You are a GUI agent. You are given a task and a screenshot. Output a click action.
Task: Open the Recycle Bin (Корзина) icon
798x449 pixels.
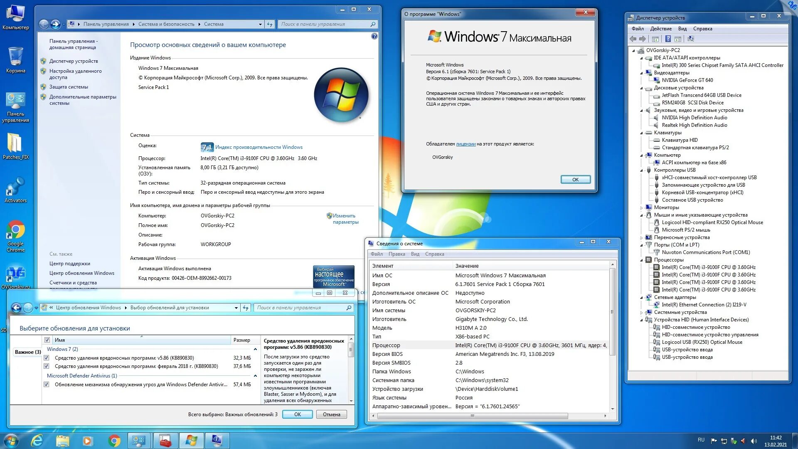15,57
